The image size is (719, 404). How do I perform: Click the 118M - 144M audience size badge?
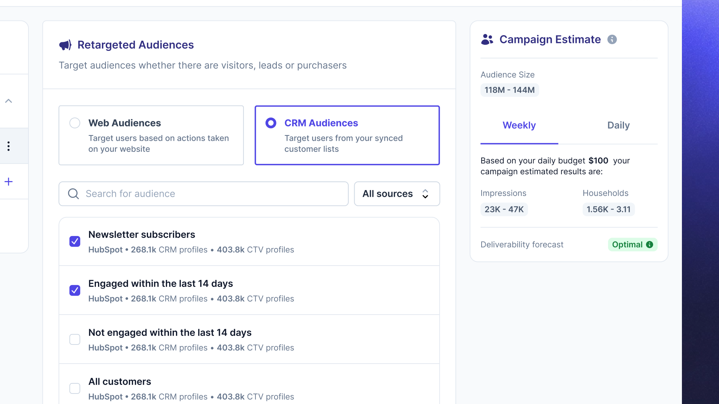[x=510, y=90]
